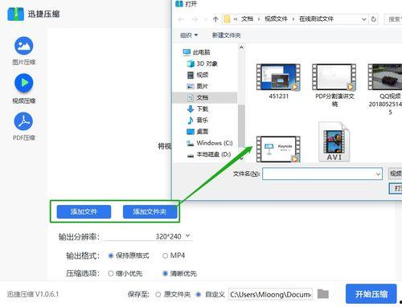Open the file type filter dropdown
The height and width of the screenshot is (307, 402).
click(x=396, y=174)
